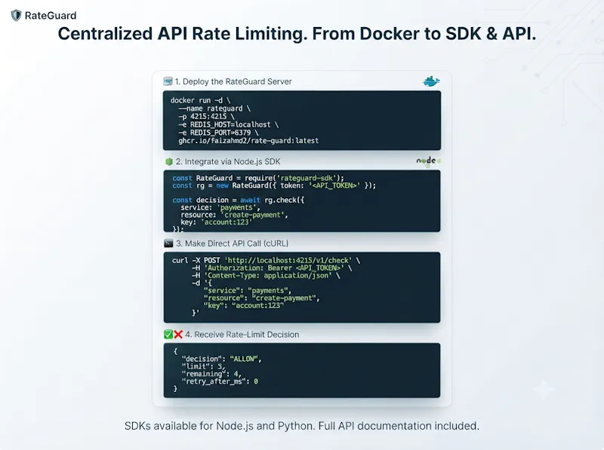Click the JSON body line "service": "payments"
604x450 pixels.
(248, 290)
